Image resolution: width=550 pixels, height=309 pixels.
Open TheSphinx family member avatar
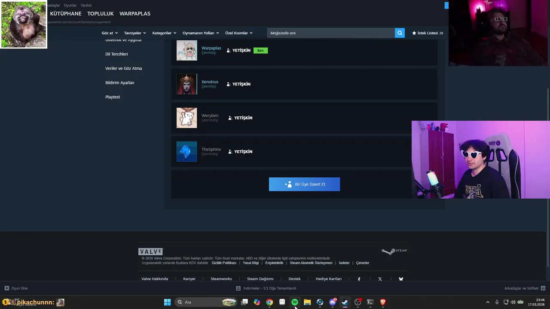[186, 151]
